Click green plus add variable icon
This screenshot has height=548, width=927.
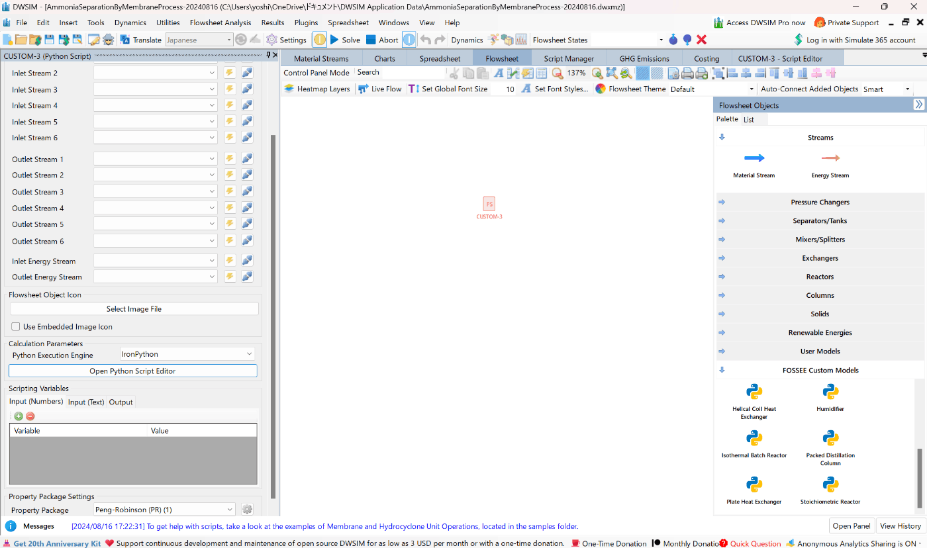tap(19, 416)
